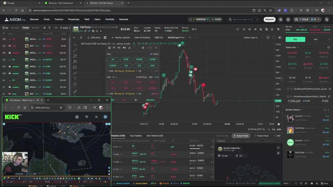Switch to Dev Tokens (33) tab

[x=155, y=136]
